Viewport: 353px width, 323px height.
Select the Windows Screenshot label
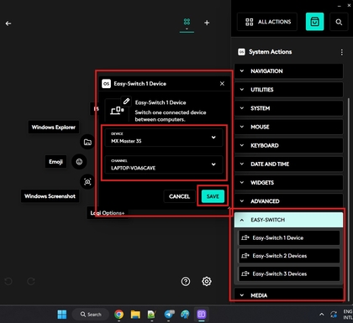pyautogui.click(x=50, y=196)
